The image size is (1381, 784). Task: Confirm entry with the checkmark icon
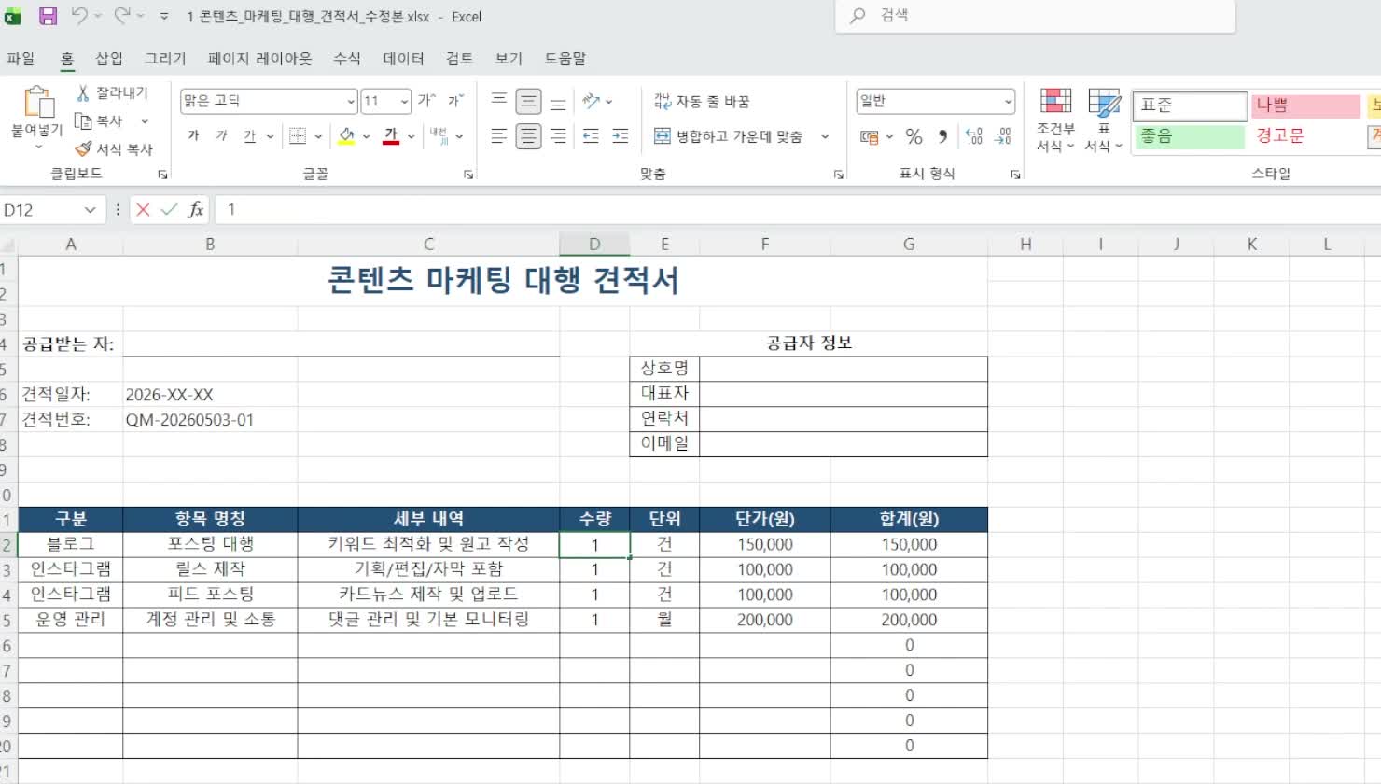pos(169,210)
